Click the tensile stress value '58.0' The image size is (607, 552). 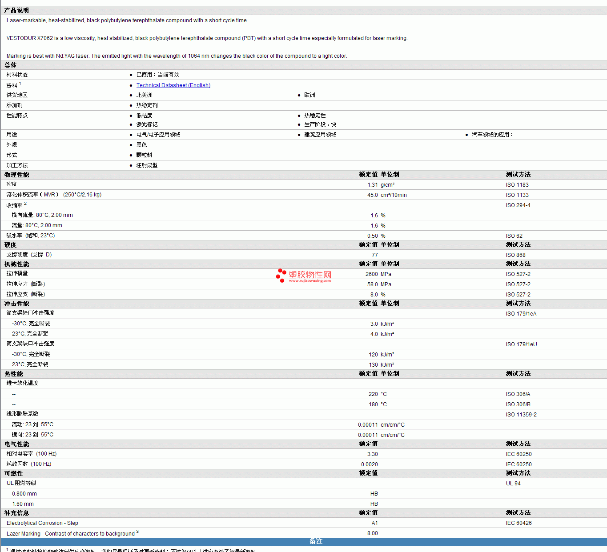click(373, 284)
